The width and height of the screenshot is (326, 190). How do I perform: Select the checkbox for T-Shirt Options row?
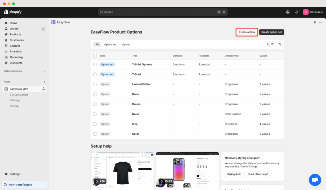tap(95, 64)
